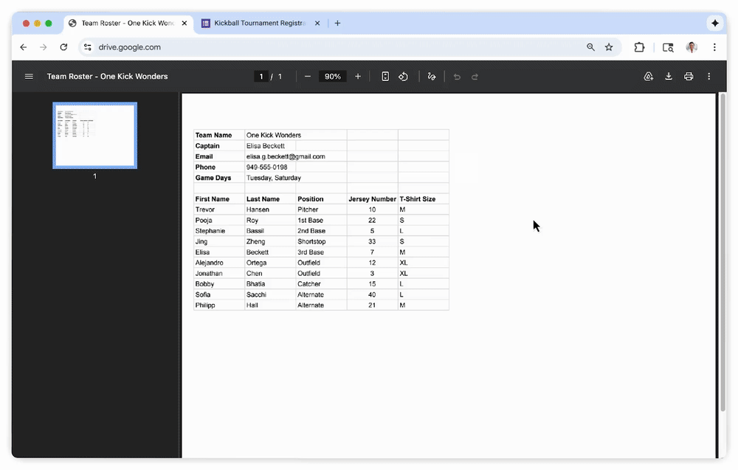
Task: Zoom in with the plus control
Action: 358,76
